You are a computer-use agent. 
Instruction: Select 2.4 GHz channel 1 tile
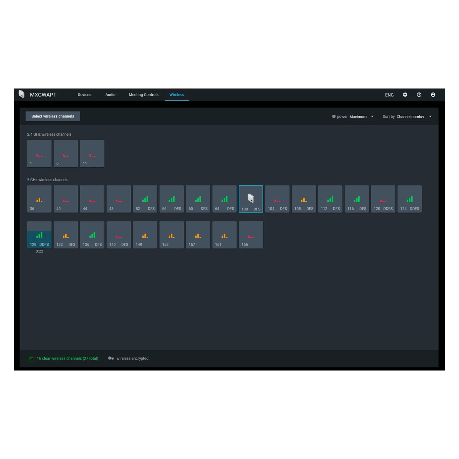pyautogui.click(x=39, y=154)
